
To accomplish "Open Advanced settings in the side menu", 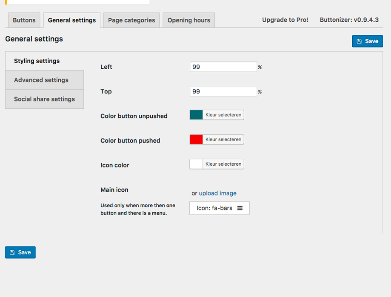I will click(x=41, y=80).
